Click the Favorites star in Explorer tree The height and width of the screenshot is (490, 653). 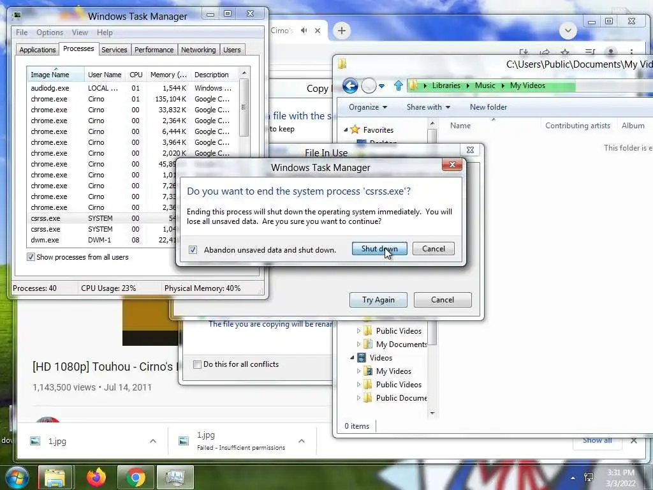click(355, 130)
